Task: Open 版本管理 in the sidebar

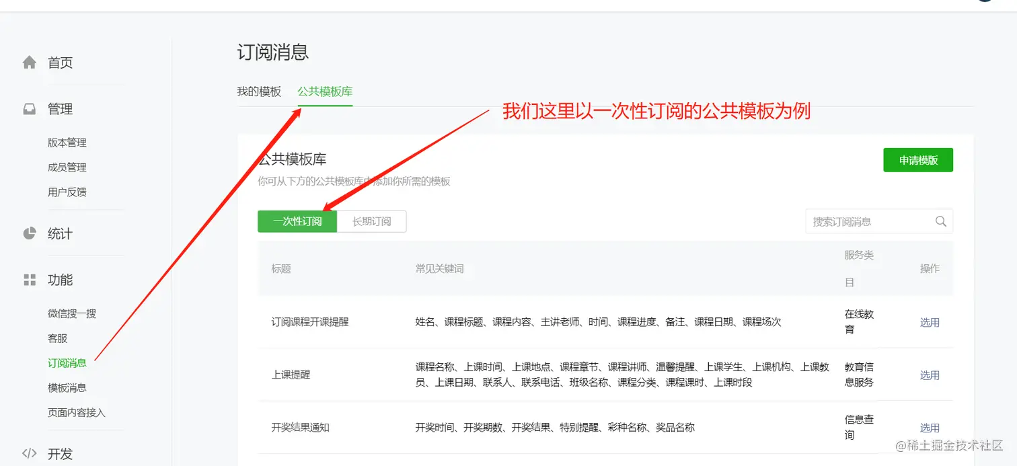Action: 67,143
